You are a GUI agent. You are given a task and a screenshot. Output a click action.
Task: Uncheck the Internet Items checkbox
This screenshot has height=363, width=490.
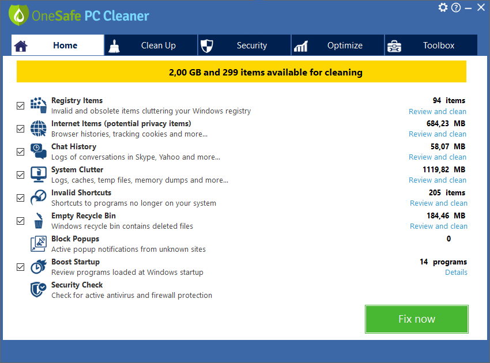click(x=20, y=128)
